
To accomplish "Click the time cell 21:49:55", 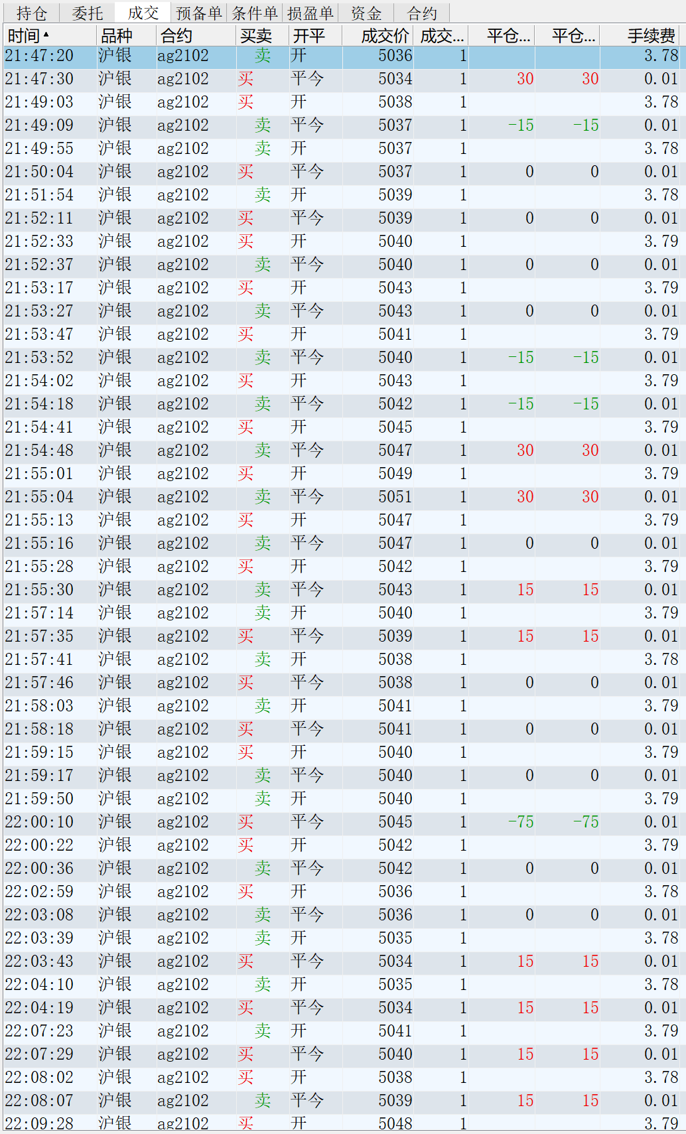I will [x=39, y=149].
